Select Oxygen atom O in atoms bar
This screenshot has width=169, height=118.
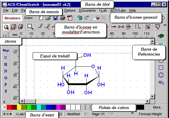coord(6,78)
